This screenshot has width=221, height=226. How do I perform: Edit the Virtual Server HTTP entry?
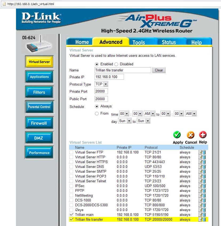tap(200, 157)
